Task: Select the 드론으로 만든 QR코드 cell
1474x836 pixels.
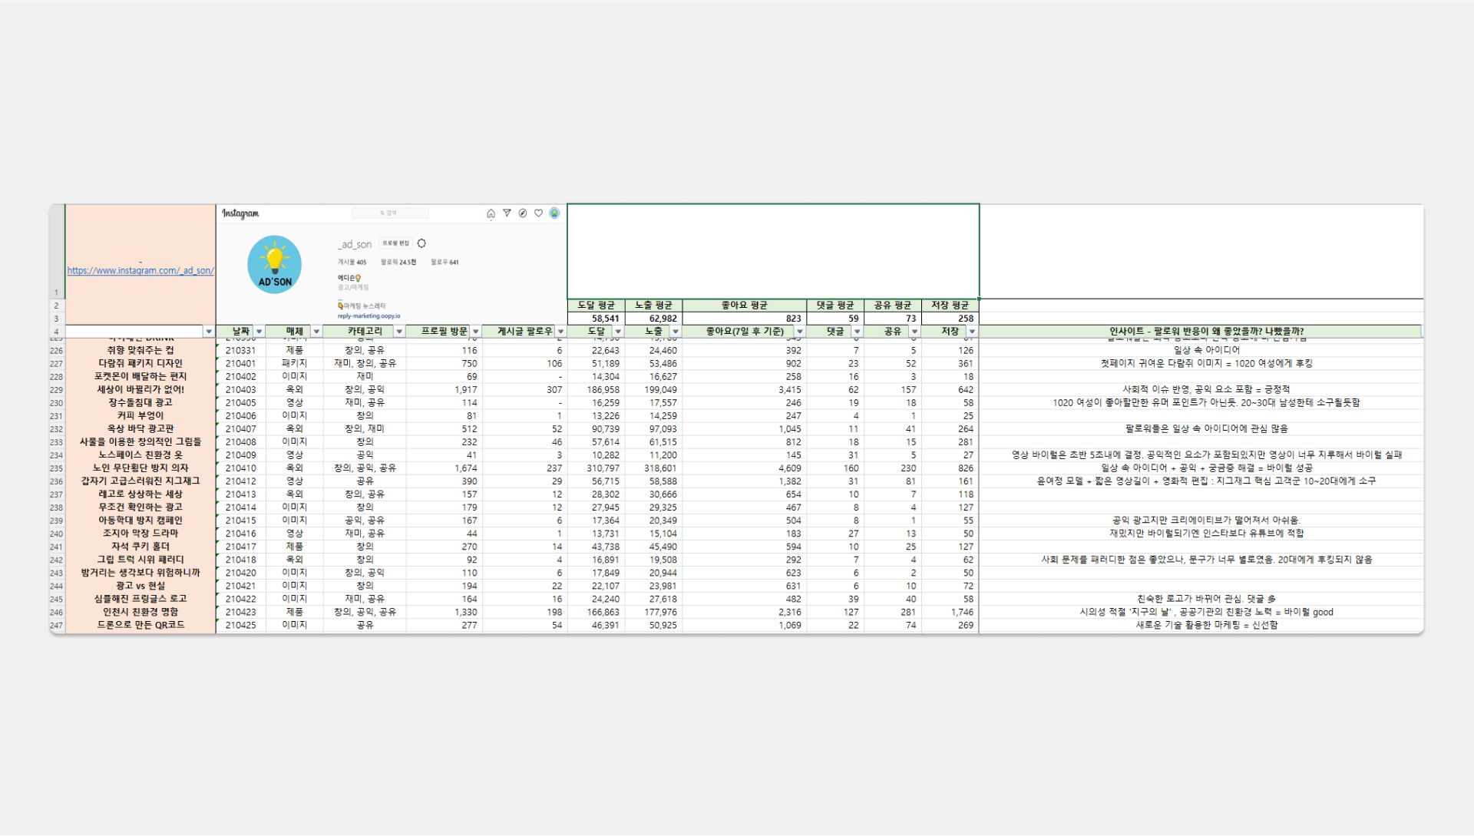Action: 140,626
